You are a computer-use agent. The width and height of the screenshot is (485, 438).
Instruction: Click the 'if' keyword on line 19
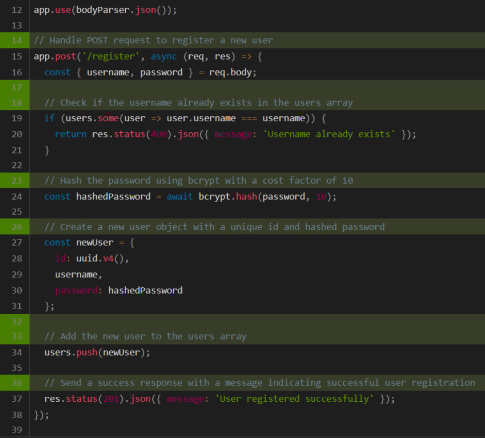(49, 118)
